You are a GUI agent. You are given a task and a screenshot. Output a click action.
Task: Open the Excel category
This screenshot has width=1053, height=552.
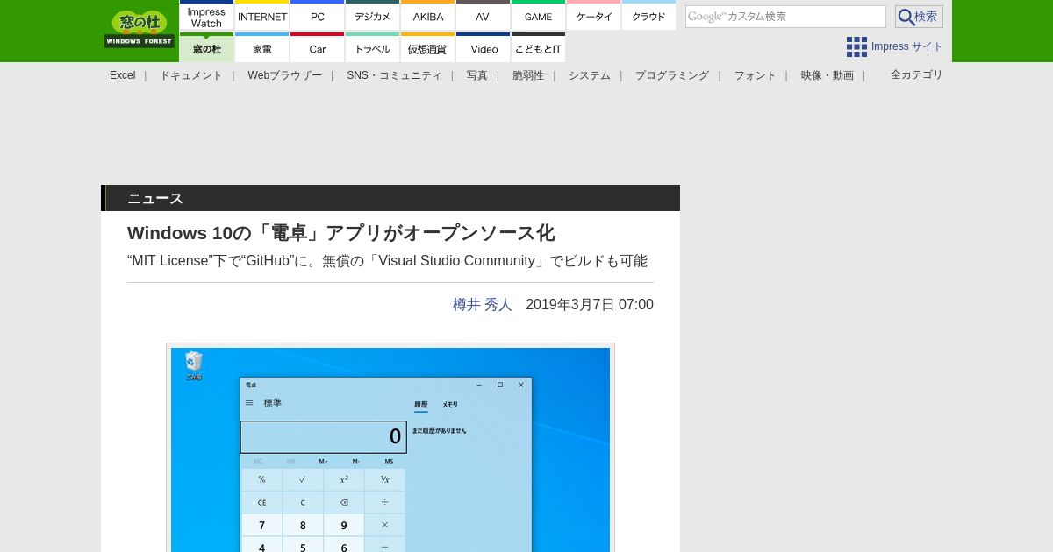pyautogui.click(x=123, y=75)
